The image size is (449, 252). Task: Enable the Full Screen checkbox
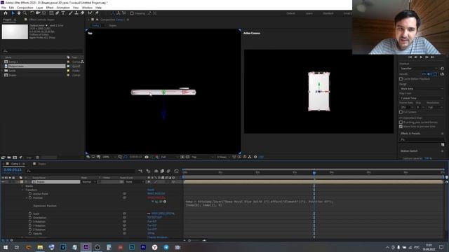[401, 112]
